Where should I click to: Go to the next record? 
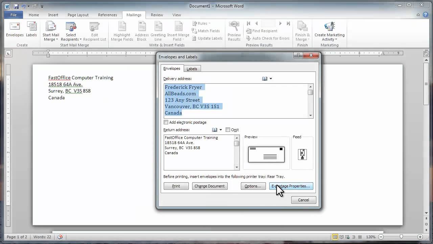pyautogui.click(x=280, y=23)
